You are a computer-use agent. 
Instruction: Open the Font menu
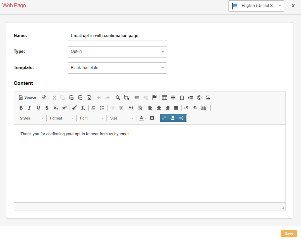tap(92, 118)
